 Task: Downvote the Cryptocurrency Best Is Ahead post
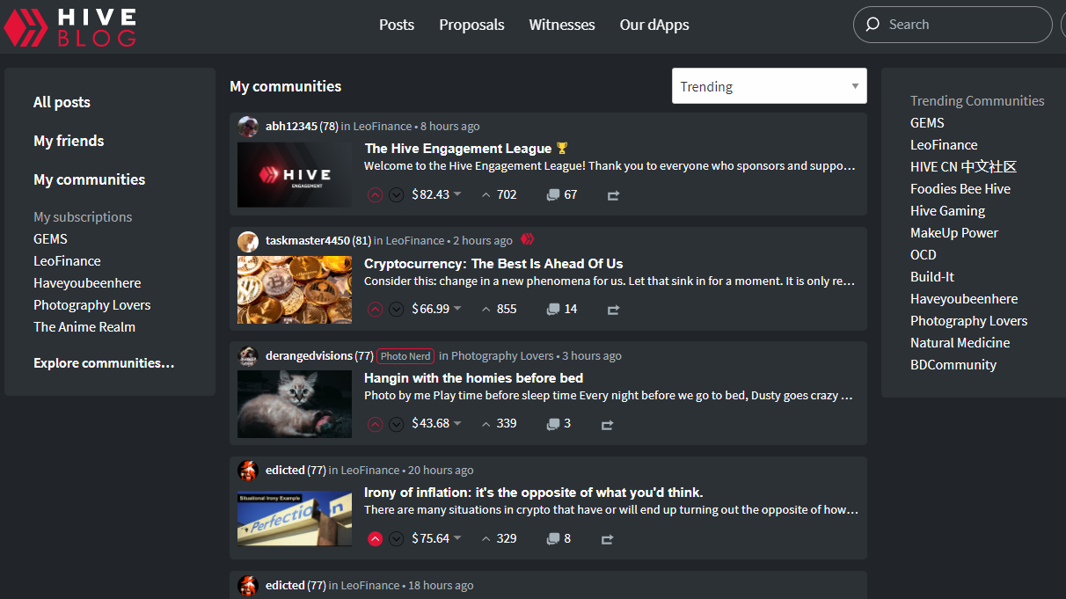point(397,310)
